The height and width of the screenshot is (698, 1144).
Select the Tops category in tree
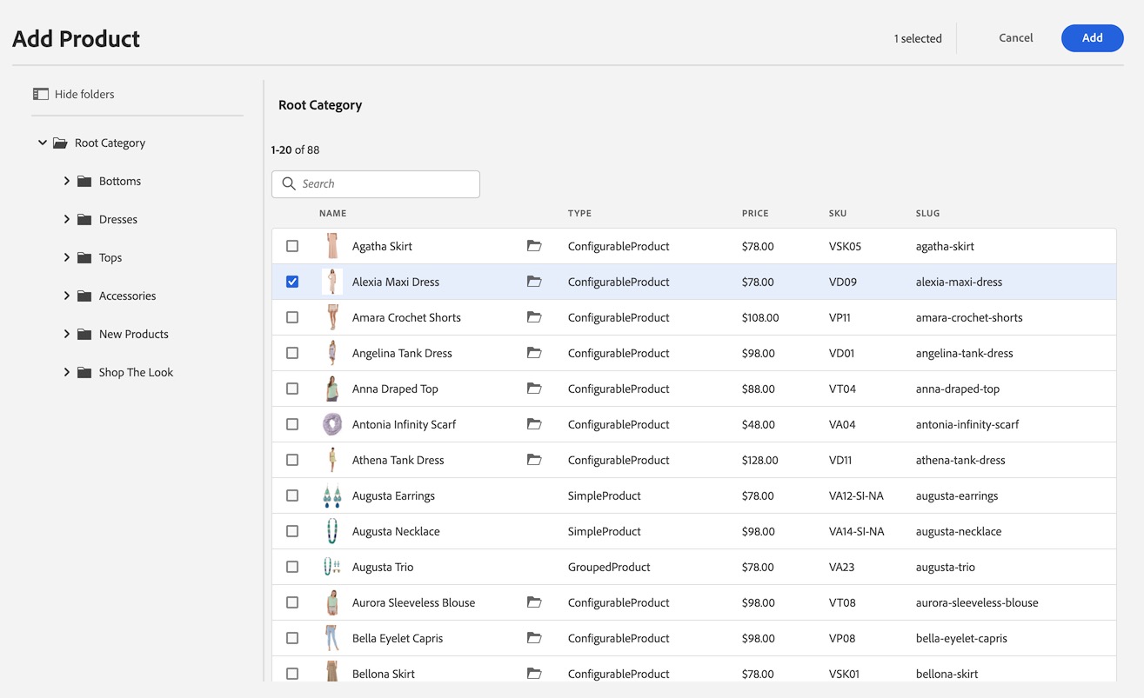coord(110,258)
